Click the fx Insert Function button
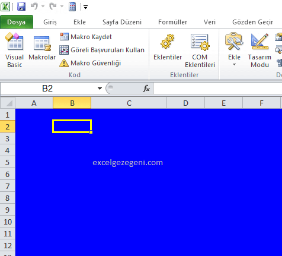282x256 pixels. [x=146, y=89]
